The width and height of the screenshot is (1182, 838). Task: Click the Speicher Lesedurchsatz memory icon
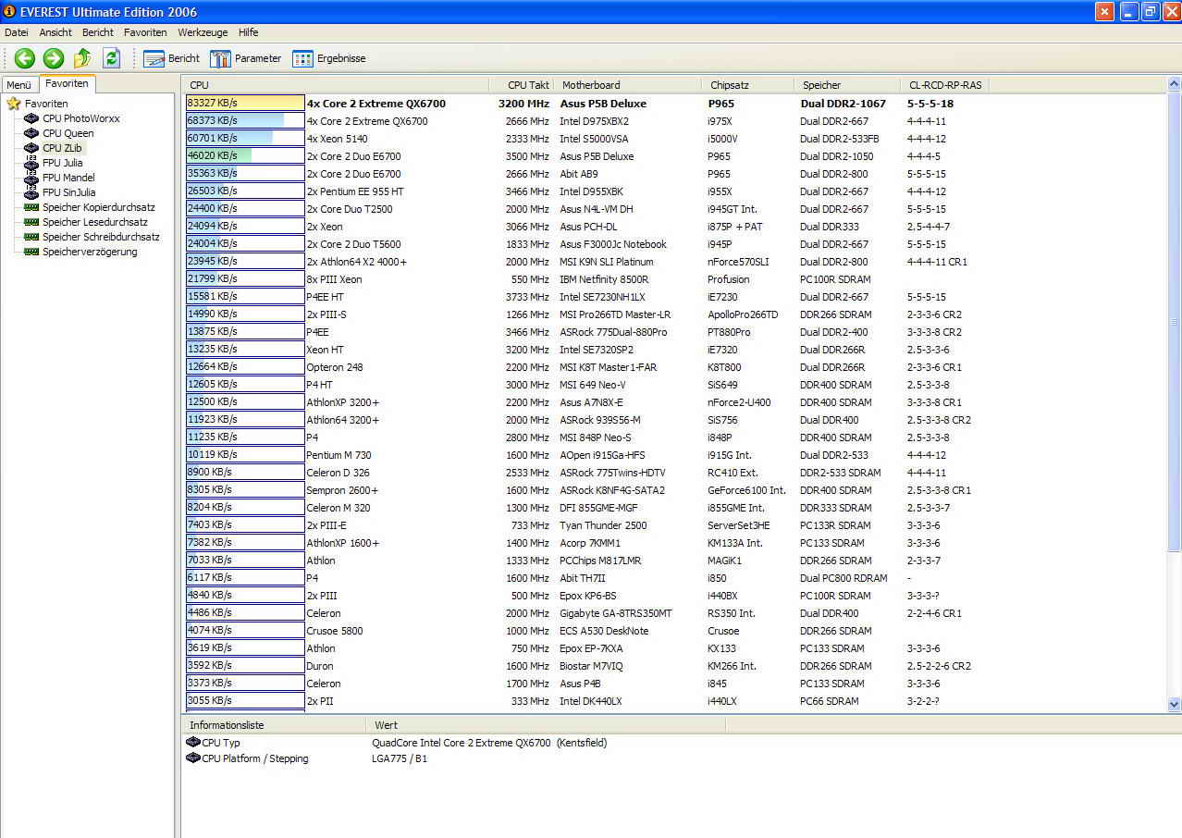click(31, 222)
